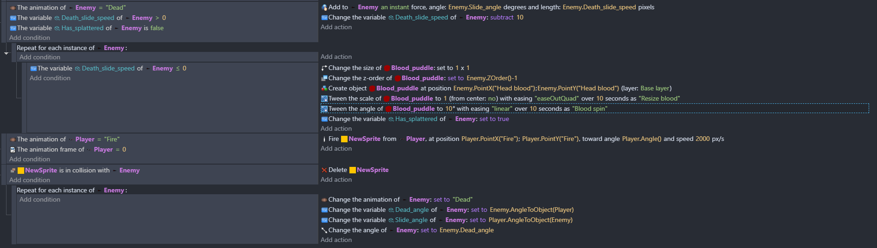Click "Dead" value in Change the animation action
877x248 pixels.
point(463,200)
